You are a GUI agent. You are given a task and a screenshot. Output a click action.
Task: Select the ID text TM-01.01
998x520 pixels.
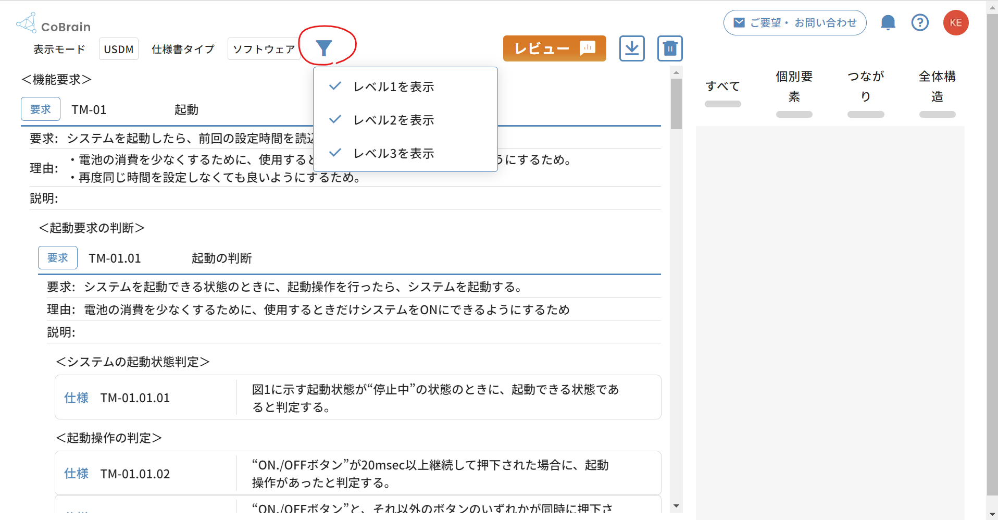pos(115,258)
